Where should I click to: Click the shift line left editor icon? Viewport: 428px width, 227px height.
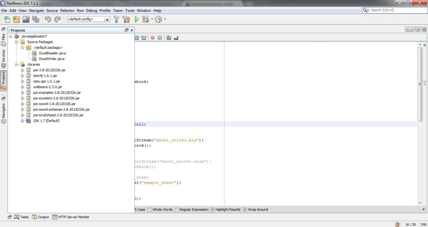coord(137,38)
